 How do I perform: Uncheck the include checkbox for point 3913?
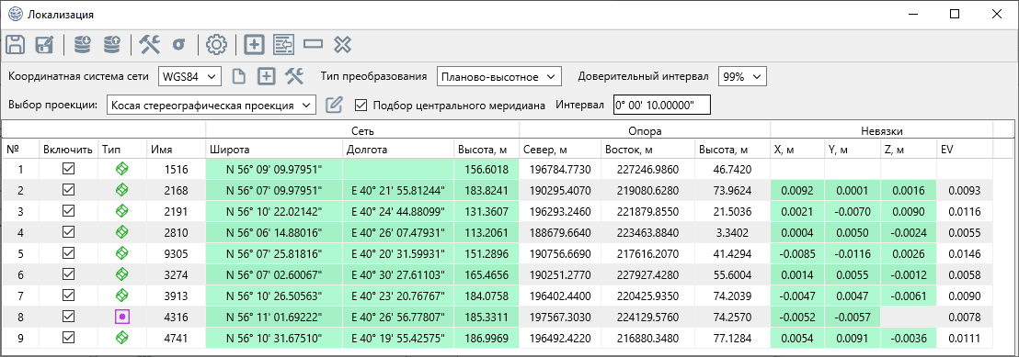(x=68, y=296)
